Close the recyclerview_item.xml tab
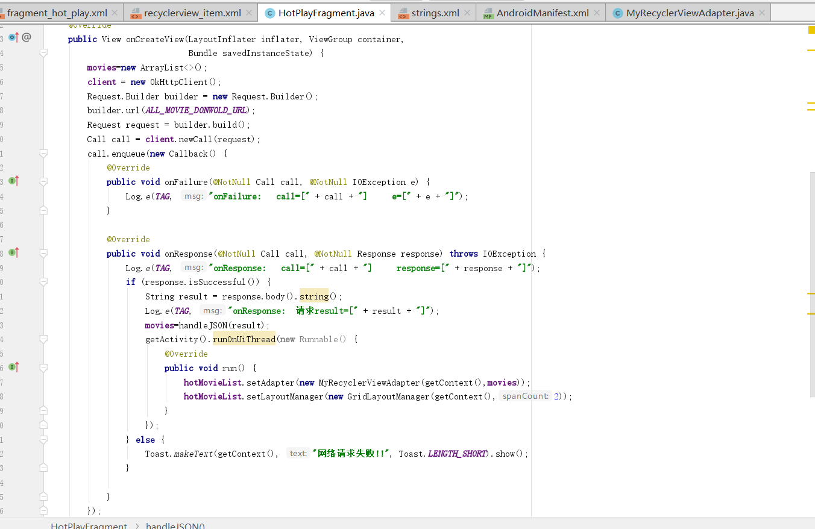 pos(248,13)
